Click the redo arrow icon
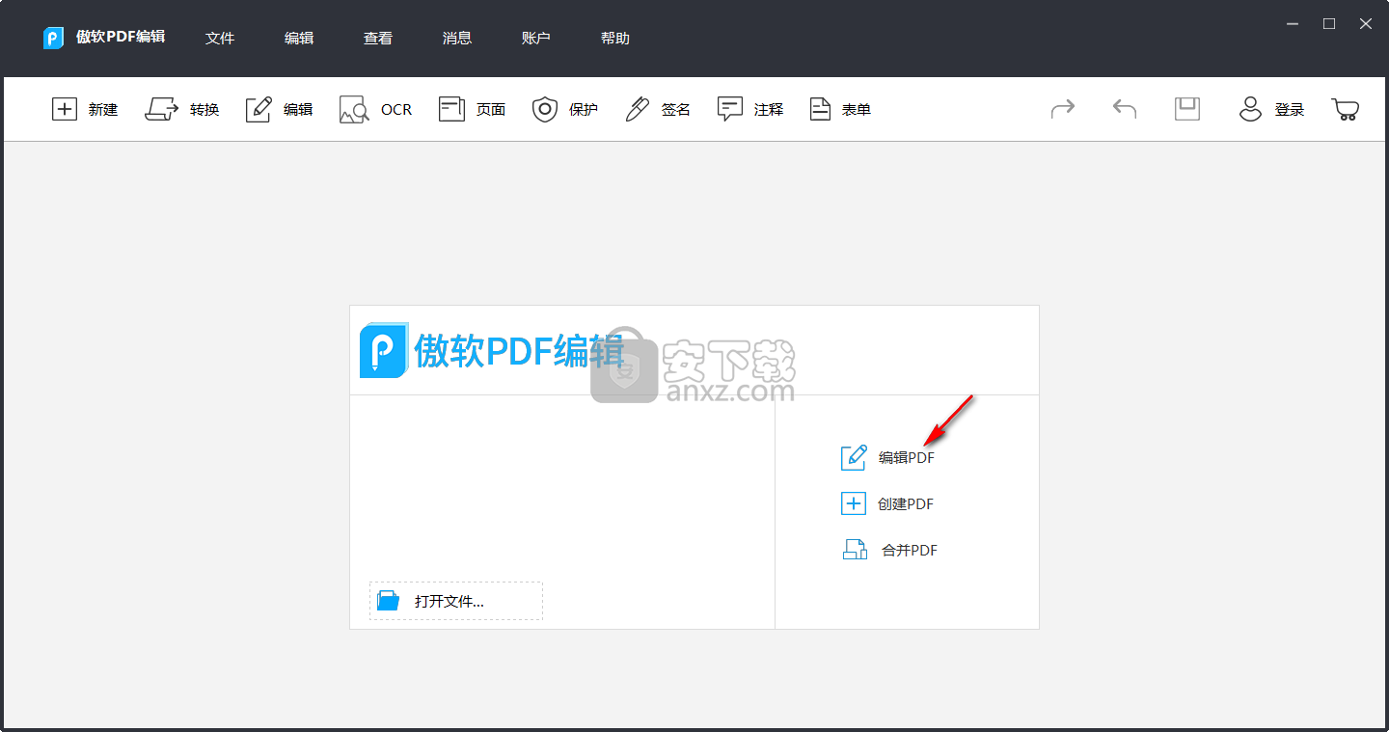 tap(1063, 109)
